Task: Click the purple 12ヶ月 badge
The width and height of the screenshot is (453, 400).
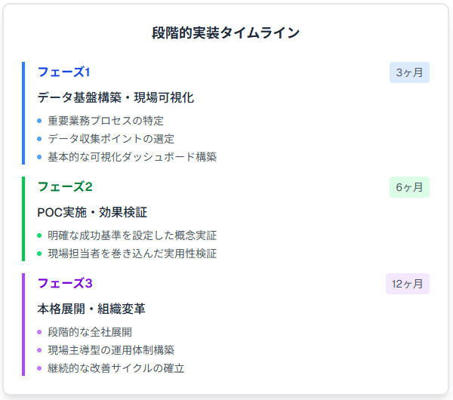Action: click(x=407, y=284)
